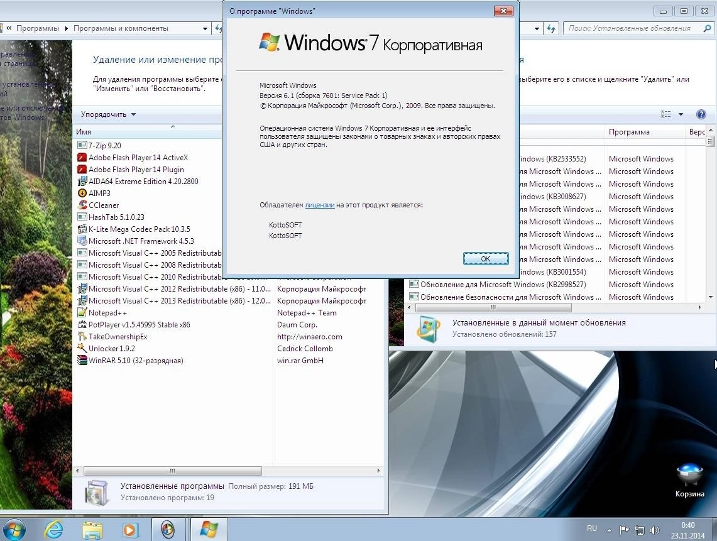This screenshot has width=717, height=541.
Task: Click Cedrick Collomb publisher cell
Action: pos(305,349)
